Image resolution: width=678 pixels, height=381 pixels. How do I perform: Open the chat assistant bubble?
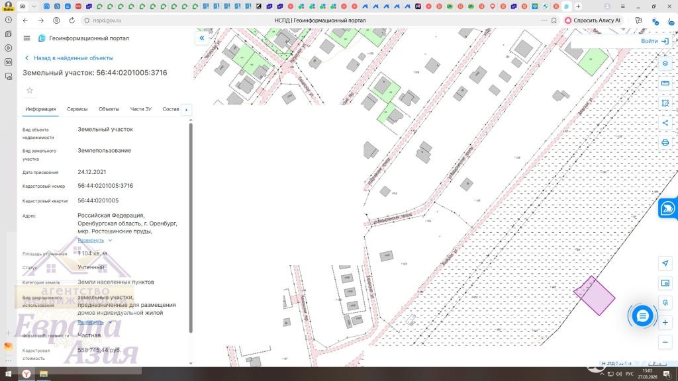coord(642,316)
